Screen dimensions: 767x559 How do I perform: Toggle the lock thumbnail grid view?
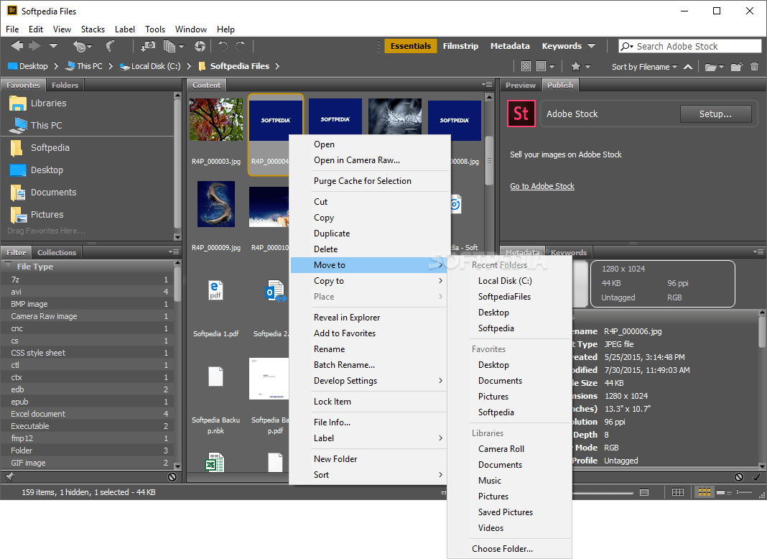coord(678,492)
